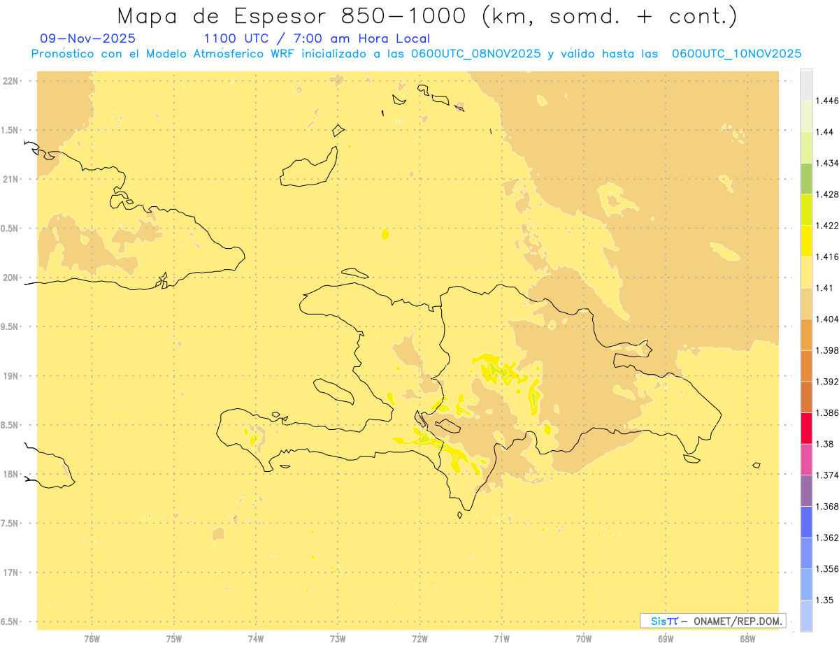The image size is (839, 648).
Task: Click the legend value '1.428'
Action: [828, 194]
